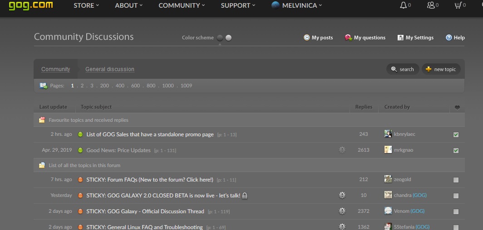This screenshot has width=483, height=230.
Task: Open Good News: Price Updates topic
Action: click(118, 150)
